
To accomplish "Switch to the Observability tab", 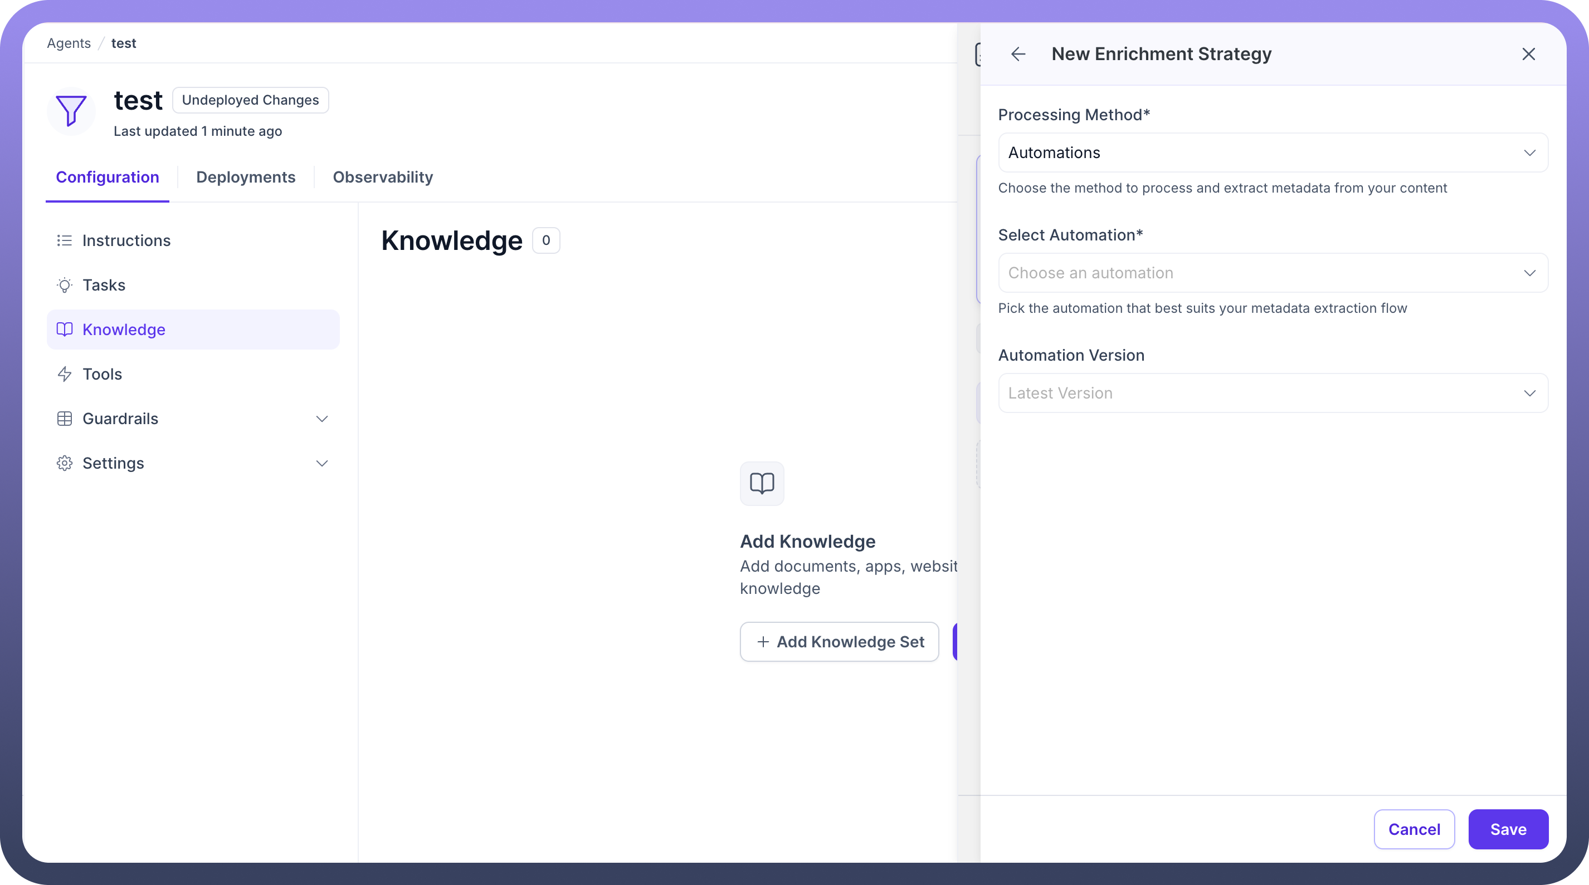I will click(382, 177).
